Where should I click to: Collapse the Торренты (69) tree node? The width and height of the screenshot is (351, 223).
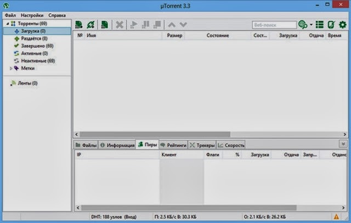[x=8, y=24]
